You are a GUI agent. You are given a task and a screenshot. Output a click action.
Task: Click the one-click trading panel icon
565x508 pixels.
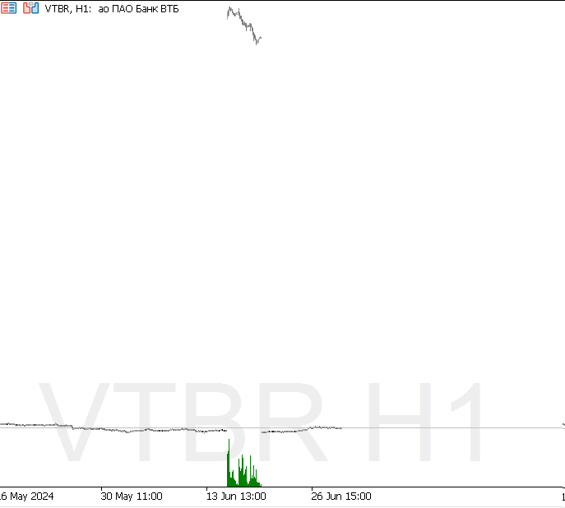30,8
